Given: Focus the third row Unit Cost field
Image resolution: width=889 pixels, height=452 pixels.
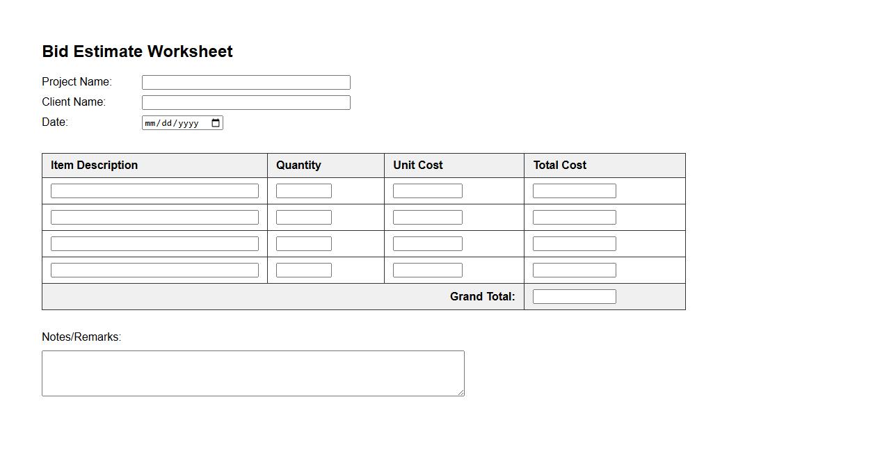Looking at the screenshot, I should [x=427, y=243].
